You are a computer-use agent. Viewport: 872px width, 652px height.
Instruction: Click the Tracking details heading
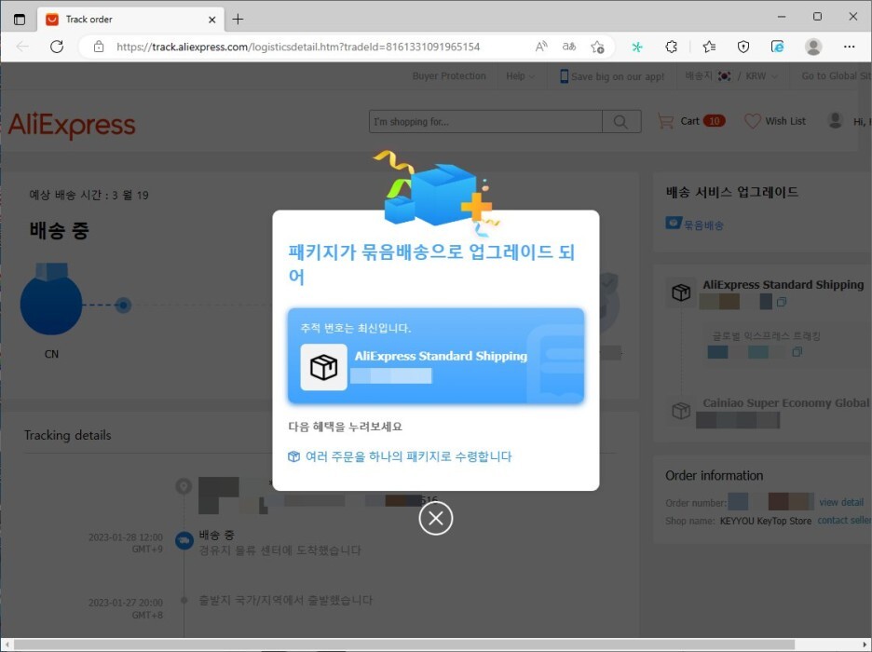(x=68, y=435)
